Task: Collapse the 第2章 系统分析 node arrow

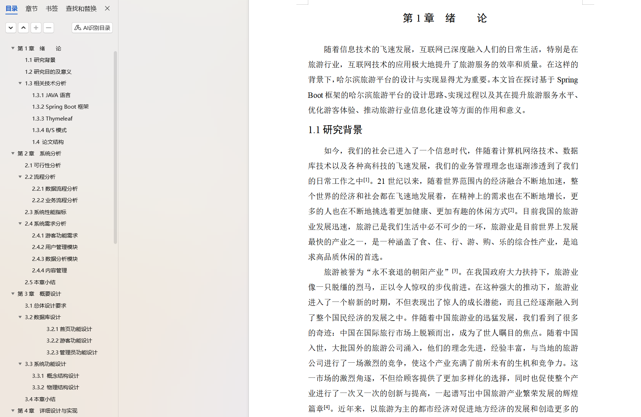Action: [13, 153]
